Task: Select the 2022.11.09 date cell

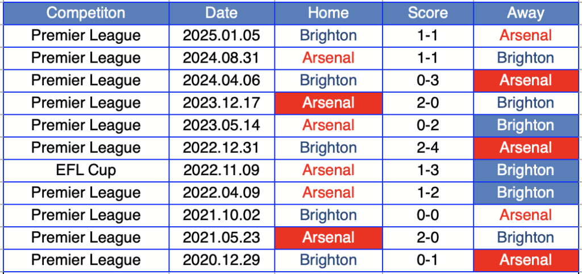Action: [222, 170]
